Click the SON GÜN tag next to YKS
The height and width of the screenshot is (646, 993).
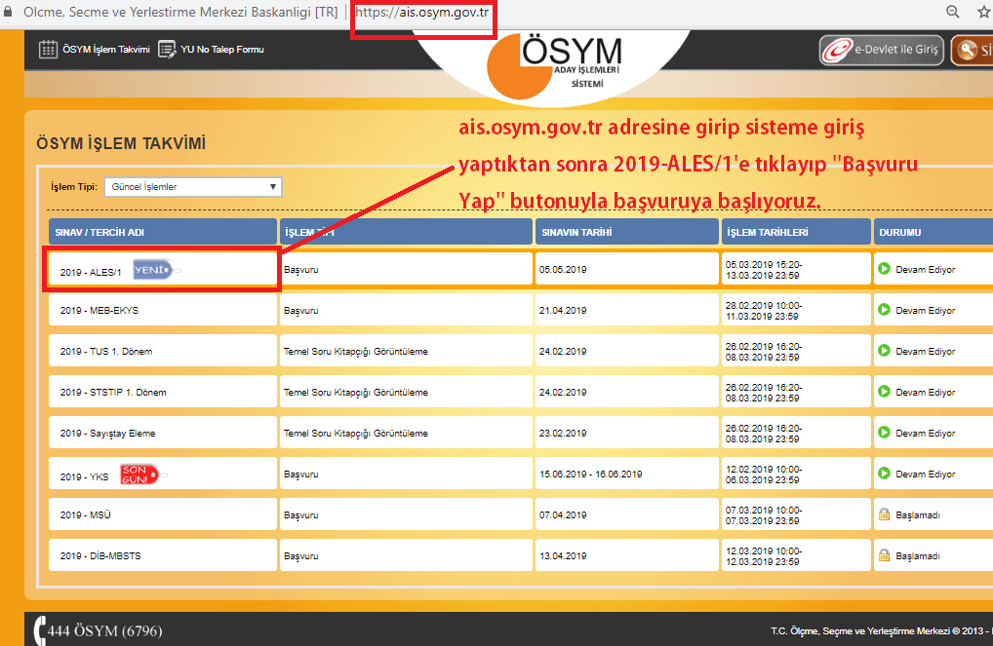143,475
